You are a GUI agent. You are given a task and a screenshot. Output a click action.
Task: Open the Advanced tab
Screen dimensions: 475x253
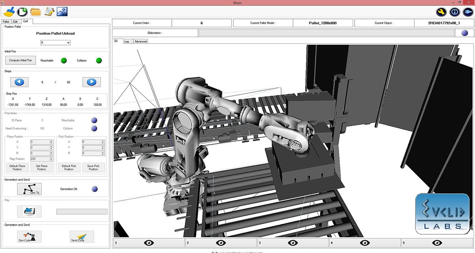click(141, 41)
